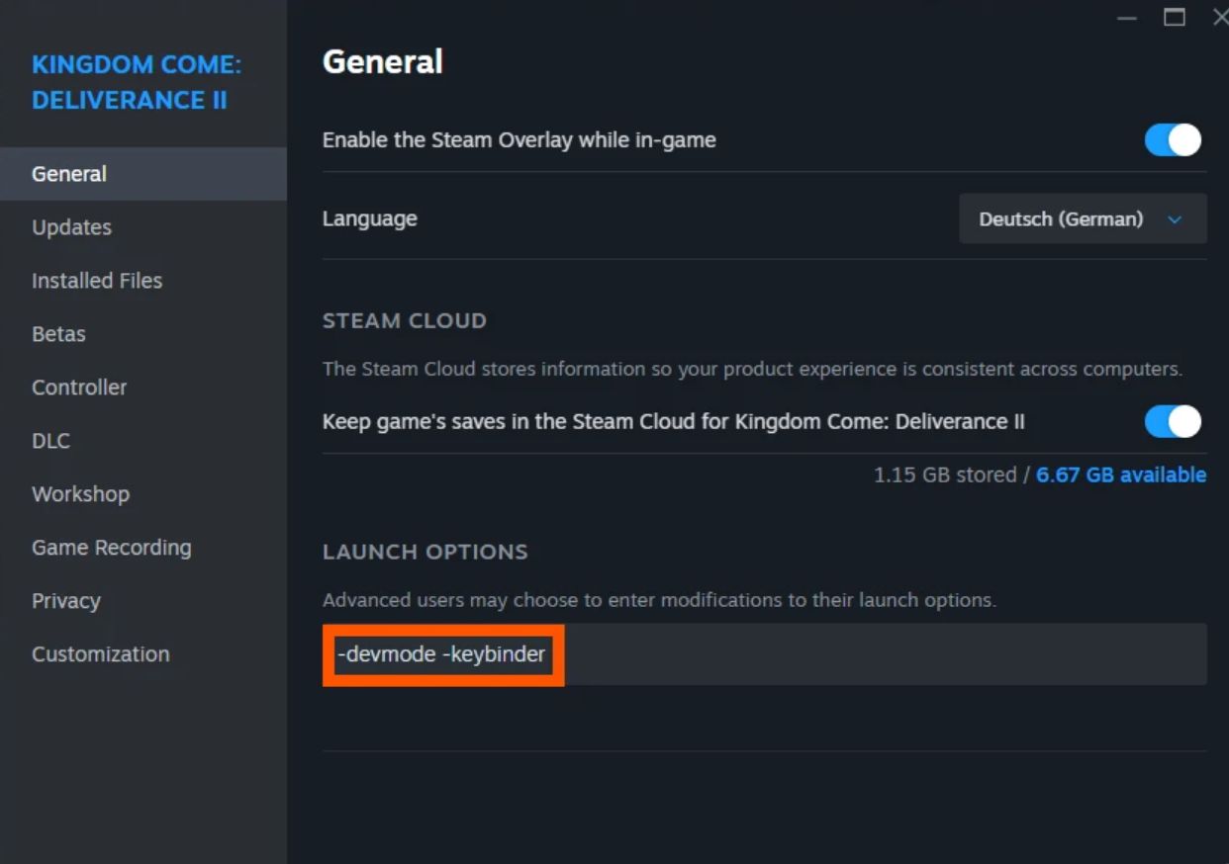Disable the Steam Overlay while in-game toggle
The width and height of the screenshot is (1229, 864).
pos(1173,140)
